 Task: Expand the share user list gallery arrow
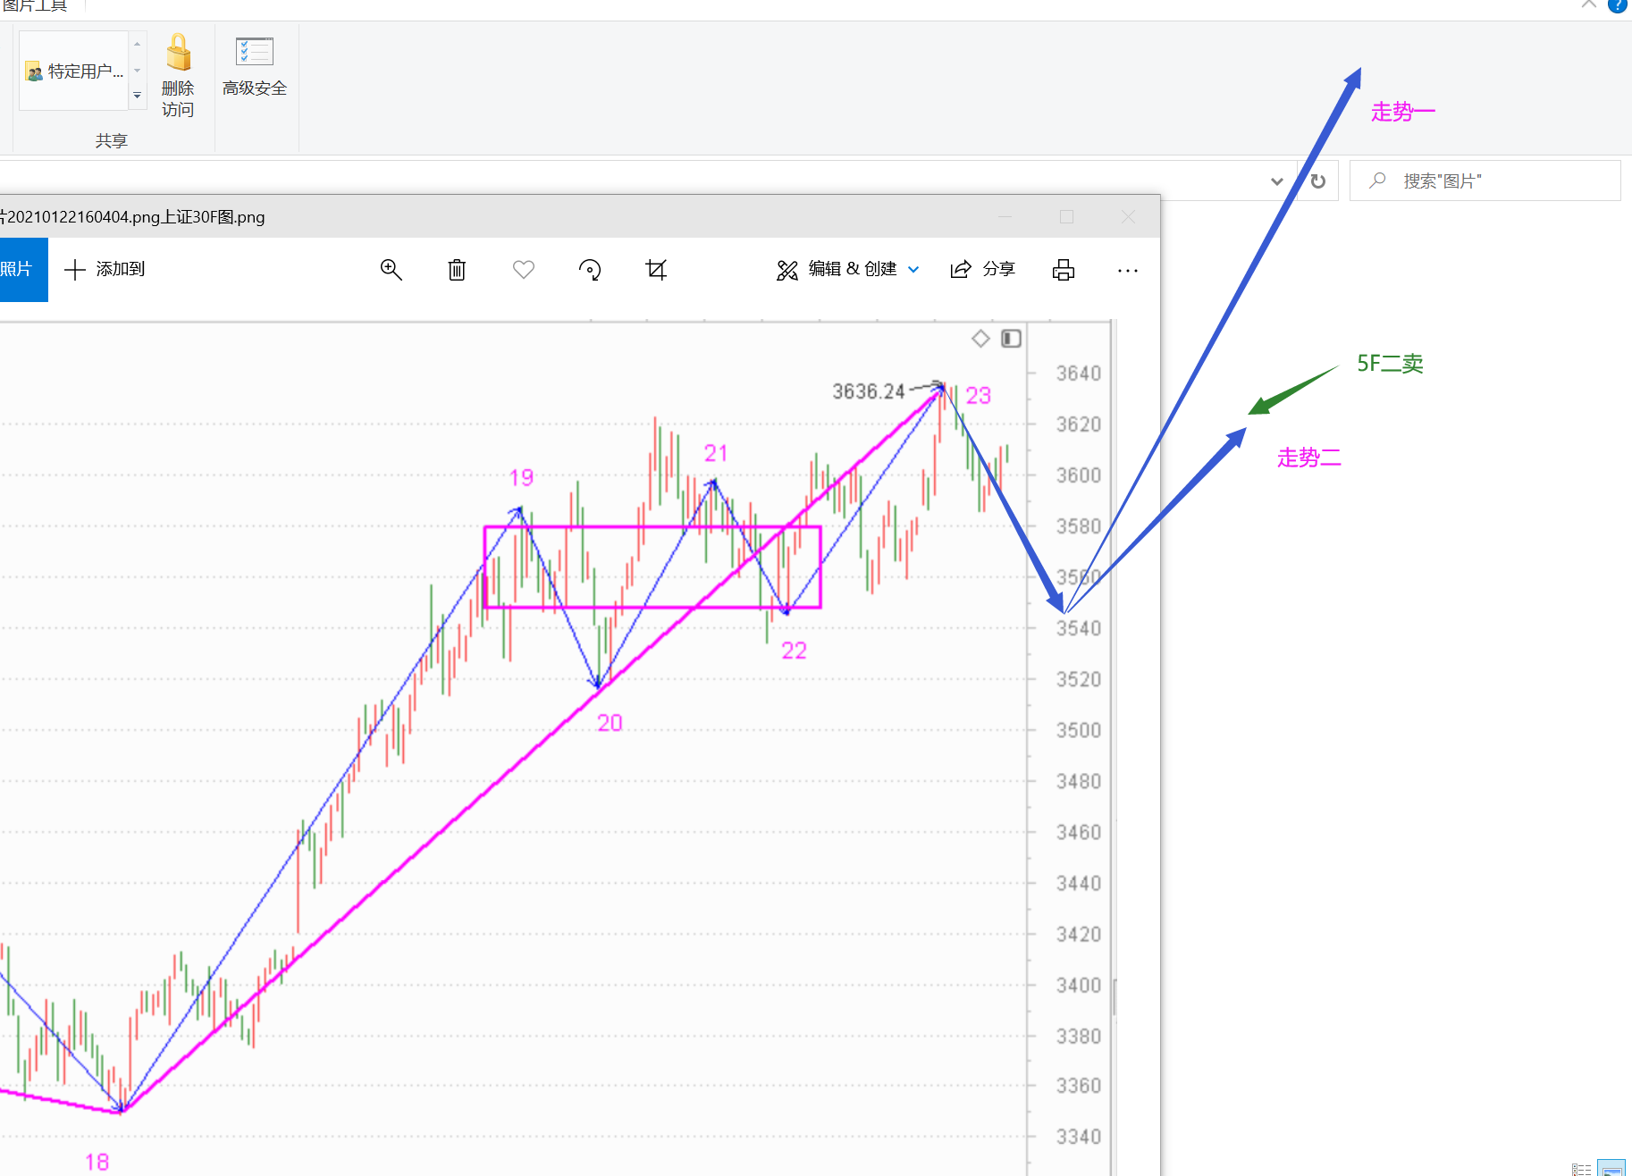[x=138, y=95]
